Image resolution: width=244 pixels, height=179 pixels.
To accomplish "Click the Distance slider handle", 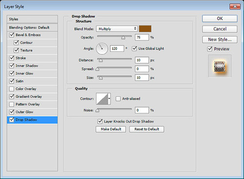I will point(101,60).
